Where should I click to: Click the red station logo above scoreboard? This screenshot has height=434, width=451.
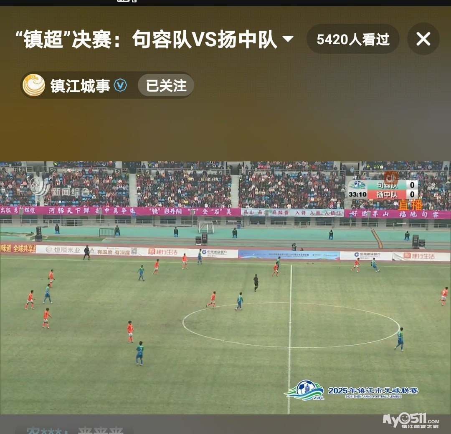point(391,178)
